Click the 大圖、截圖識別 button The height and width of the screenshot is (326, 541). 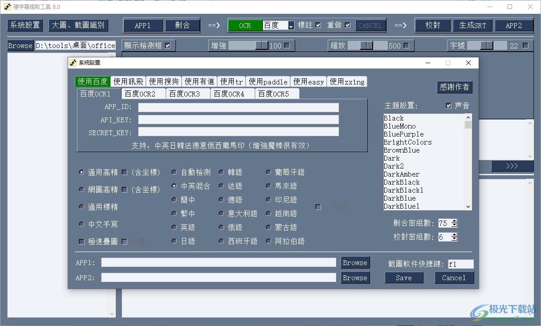click(78, 25)
